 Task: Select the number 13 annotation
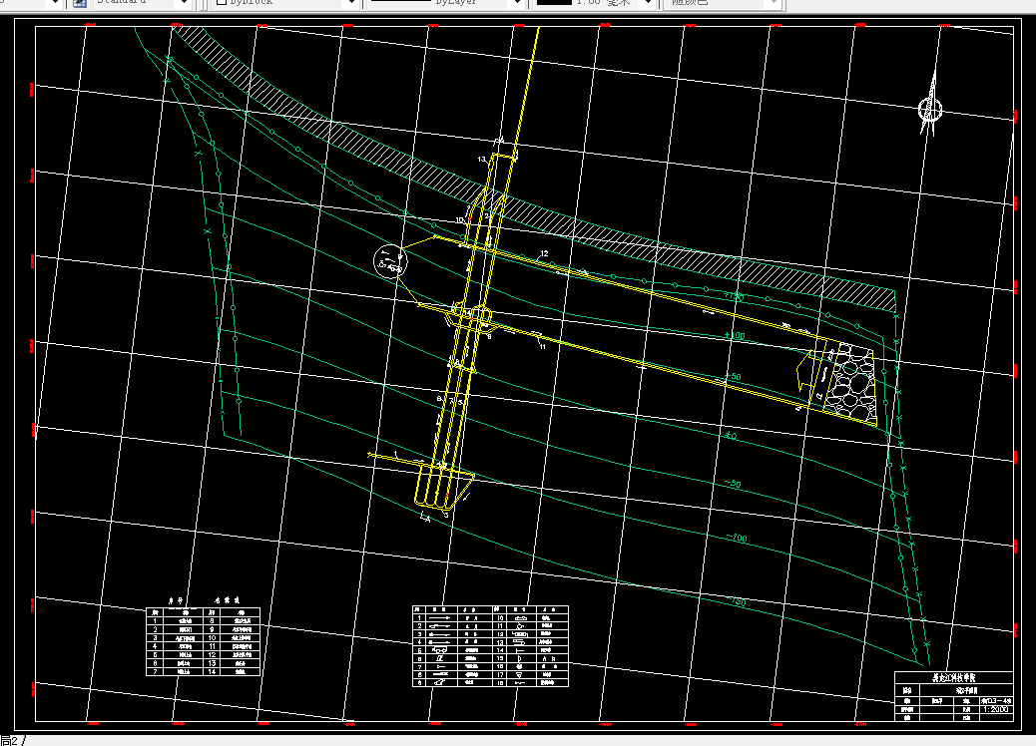[482, 160]
